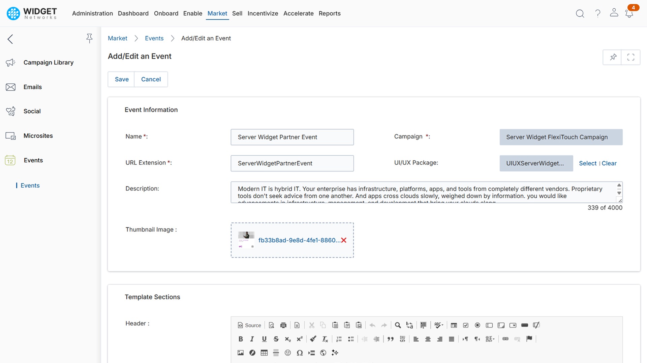647x363 pixels.
Task: Open the spell check ABC dropdown
Action: (438, 325)
